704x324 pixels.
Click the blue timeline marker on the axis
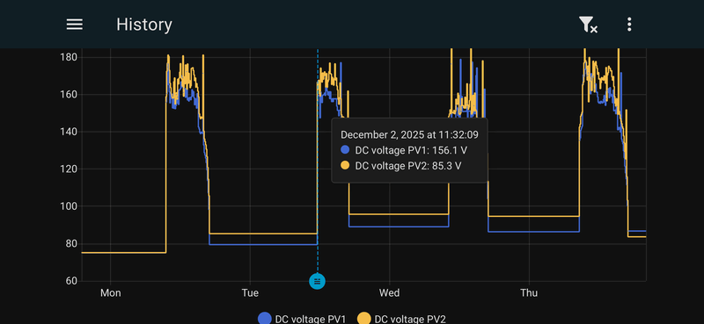317,282
